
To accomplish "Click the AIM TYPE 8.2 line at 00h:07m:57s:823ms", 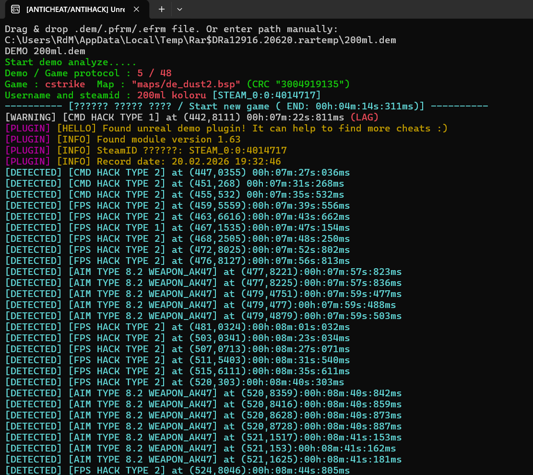I will (203, 272).
